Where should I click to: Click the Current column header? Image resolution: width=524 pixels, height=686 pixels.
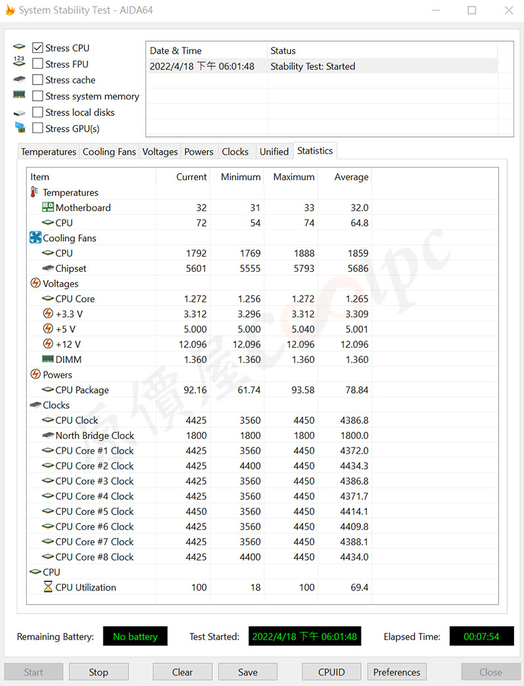coord(183,177)
